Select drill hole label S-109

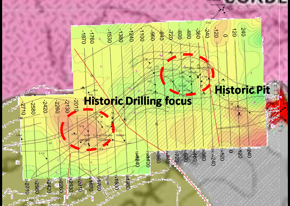pos(87,136)
